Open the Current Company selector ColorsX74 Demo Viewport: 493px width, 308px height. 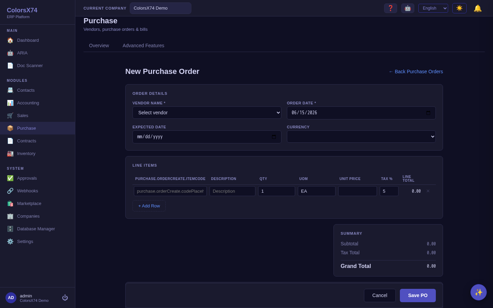(161, 8)
